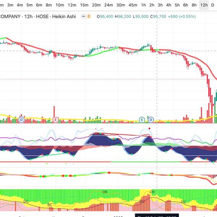The image size is (217, 217).
Task: Click the rightmost DC label in bottom indicator
Action: tap(183, 202)
